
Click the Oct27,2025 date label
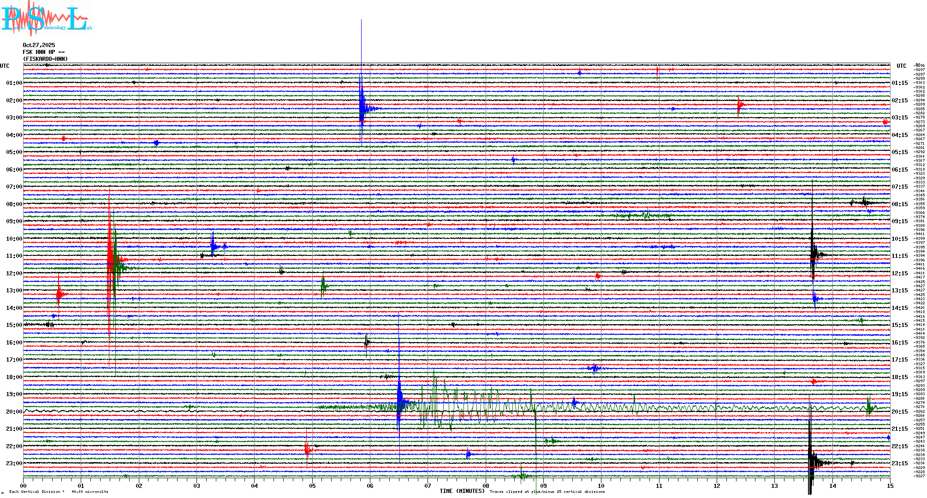tap(39, 45)
